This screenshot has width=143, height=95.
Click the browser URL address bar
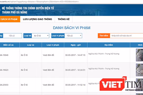tap(71, 2)
